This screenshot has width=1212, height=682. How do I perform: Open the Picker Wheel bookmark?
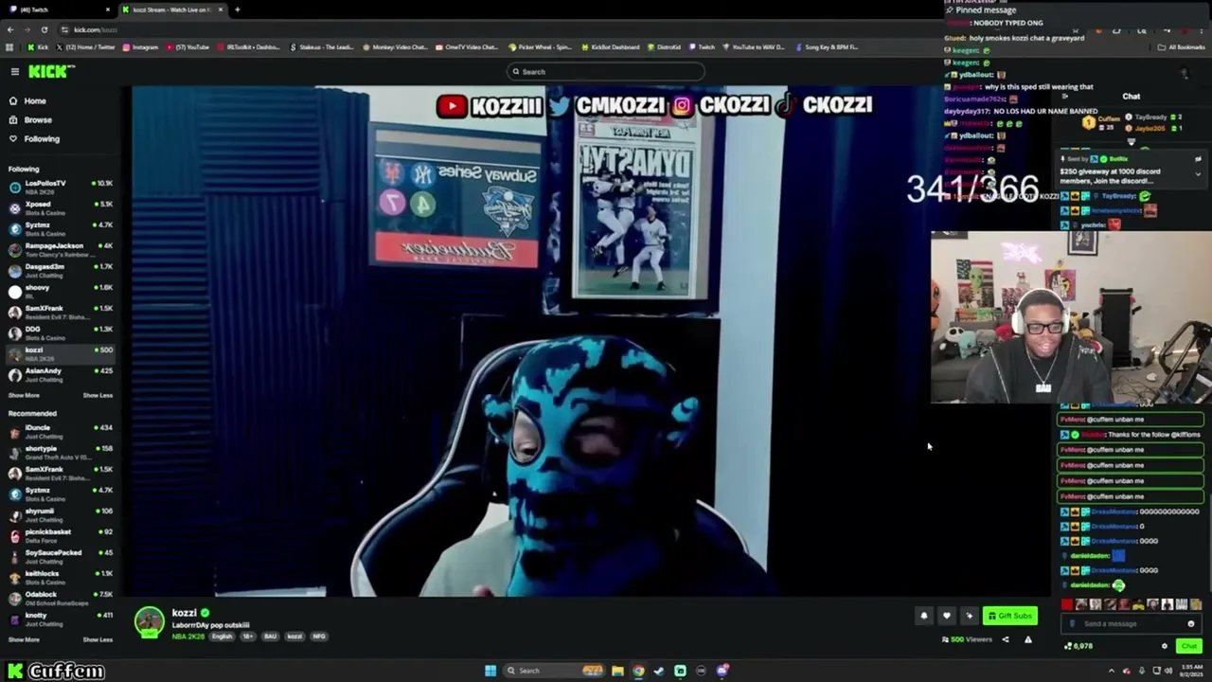[x=541, y=47]
